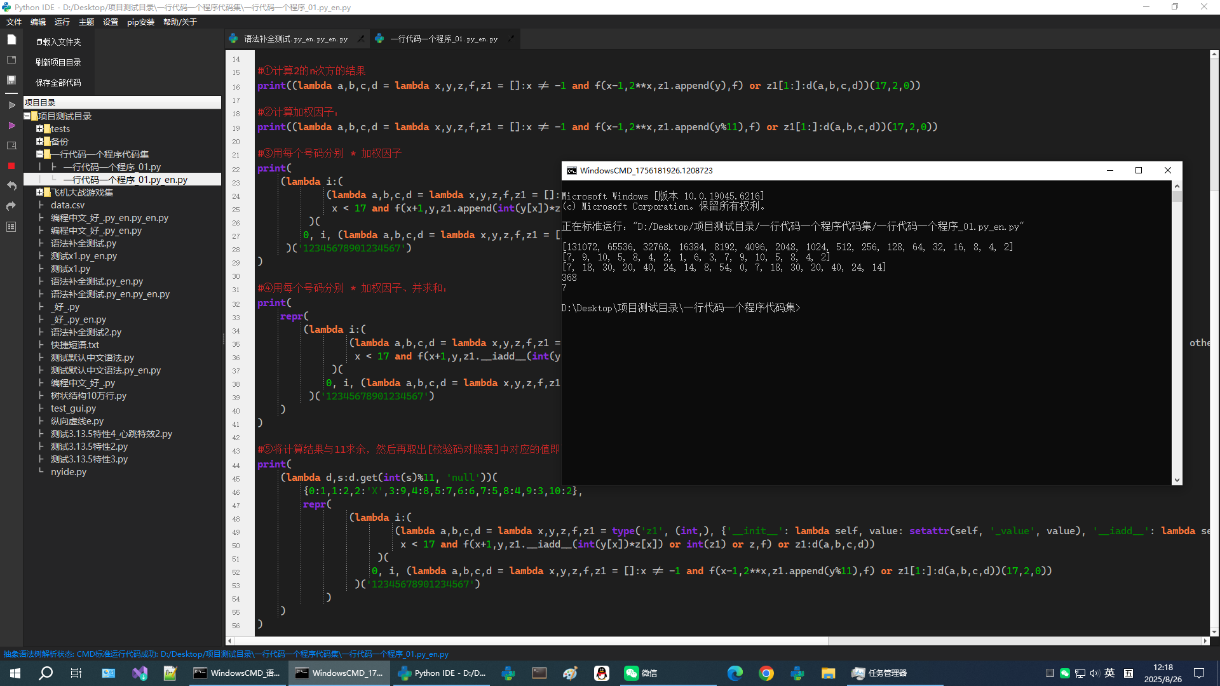Expand the 飞机大战游戏集 folder
Viewport: 1220px width, 686px height.
pos(39,192)
